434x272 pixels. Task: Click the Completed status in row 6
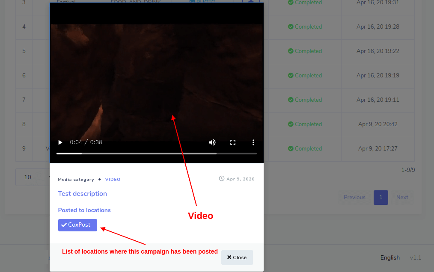pyautogui.click(x=305, y=76)
